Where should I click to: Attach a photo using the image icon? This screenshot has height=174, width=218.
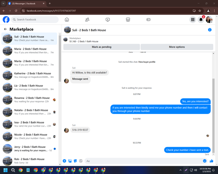click(70, 161)
